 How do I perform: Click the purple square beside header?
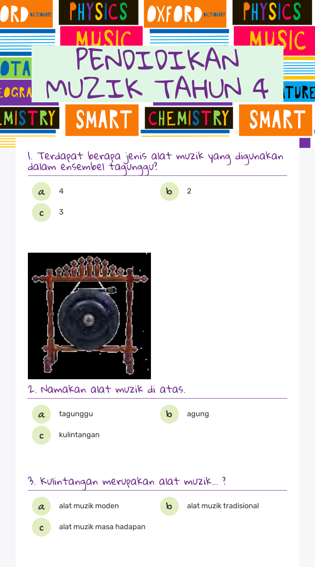305,143
